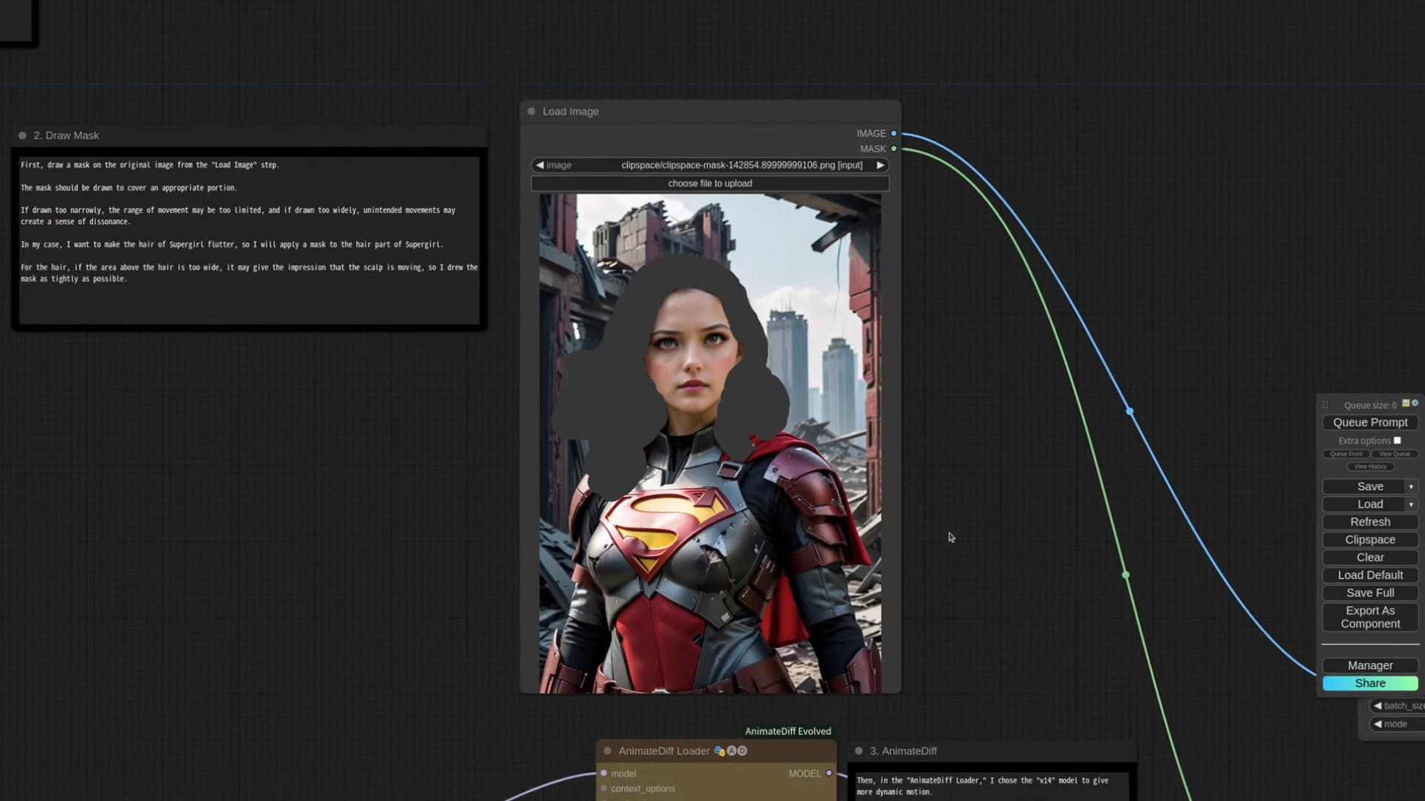Screen dimensions: 1425x801
Task: Click Export As Component button
Action: (x=1370, y=617)
